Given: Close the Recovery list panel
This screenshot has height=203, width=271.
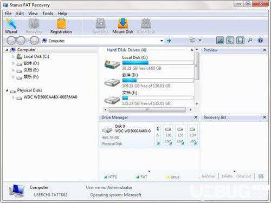Looking at the screenshot, I should 264,117.
